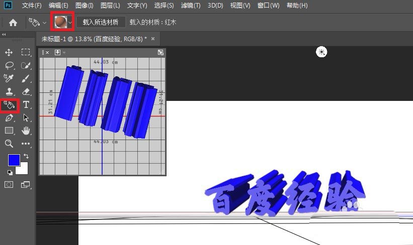Image resolution: width=413 pixels, height=245 pixels.
Task: Select the Rectangle shape tool
Action: tap(9, 131)
